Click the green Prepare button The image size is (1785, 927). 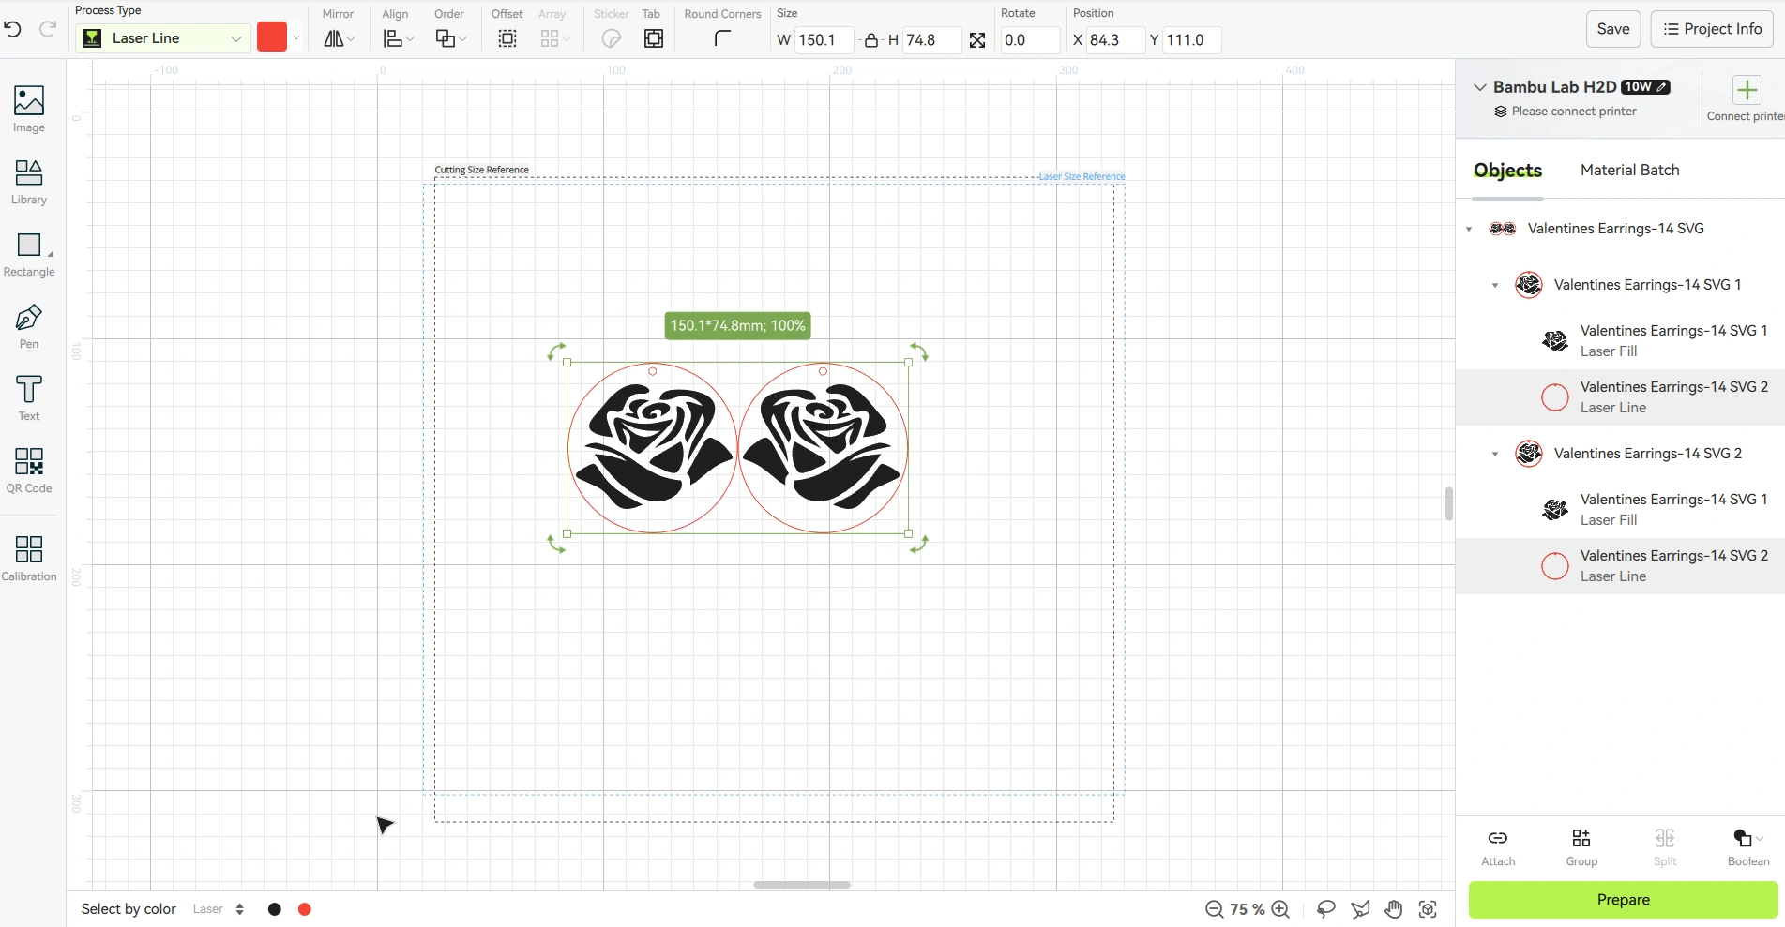[x=1623, y=900]
